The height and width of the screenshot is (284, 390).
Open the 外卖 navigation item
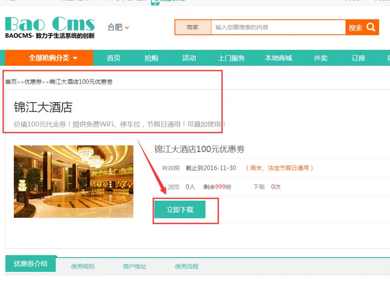[321, 58]
